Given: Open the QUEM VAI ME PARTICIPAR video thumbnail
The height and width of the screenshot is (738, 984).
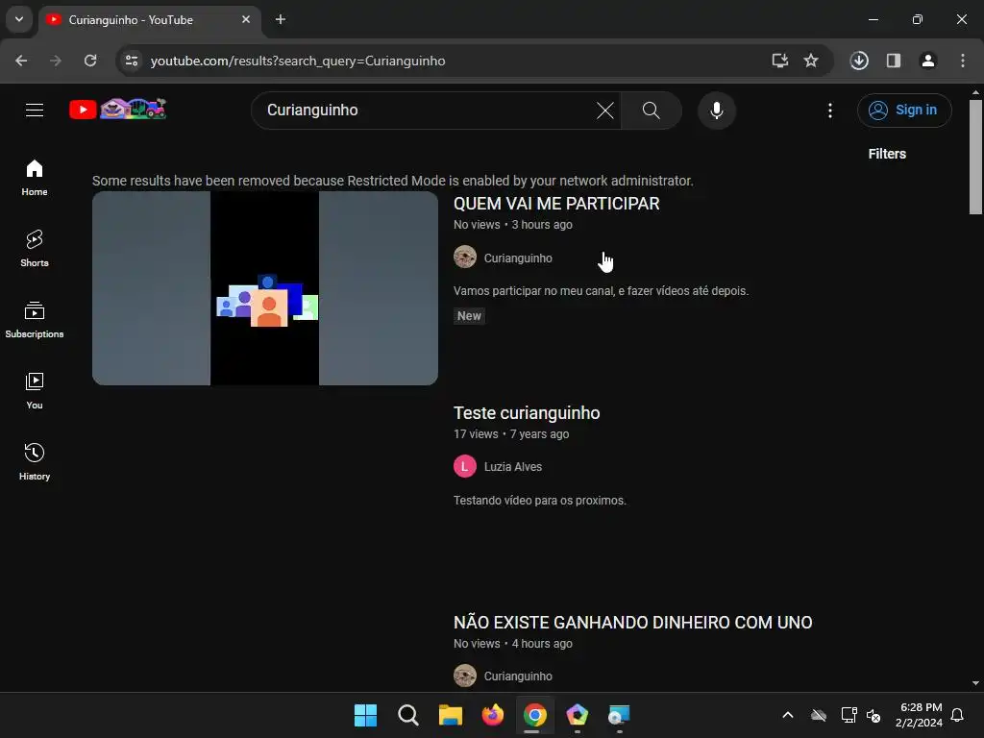Looking at the screenshot, I should pyautogui.click(x=265, y=288).
